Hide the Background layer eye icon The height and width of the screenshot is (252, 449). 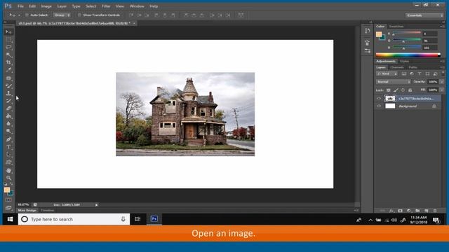(379, 106)
